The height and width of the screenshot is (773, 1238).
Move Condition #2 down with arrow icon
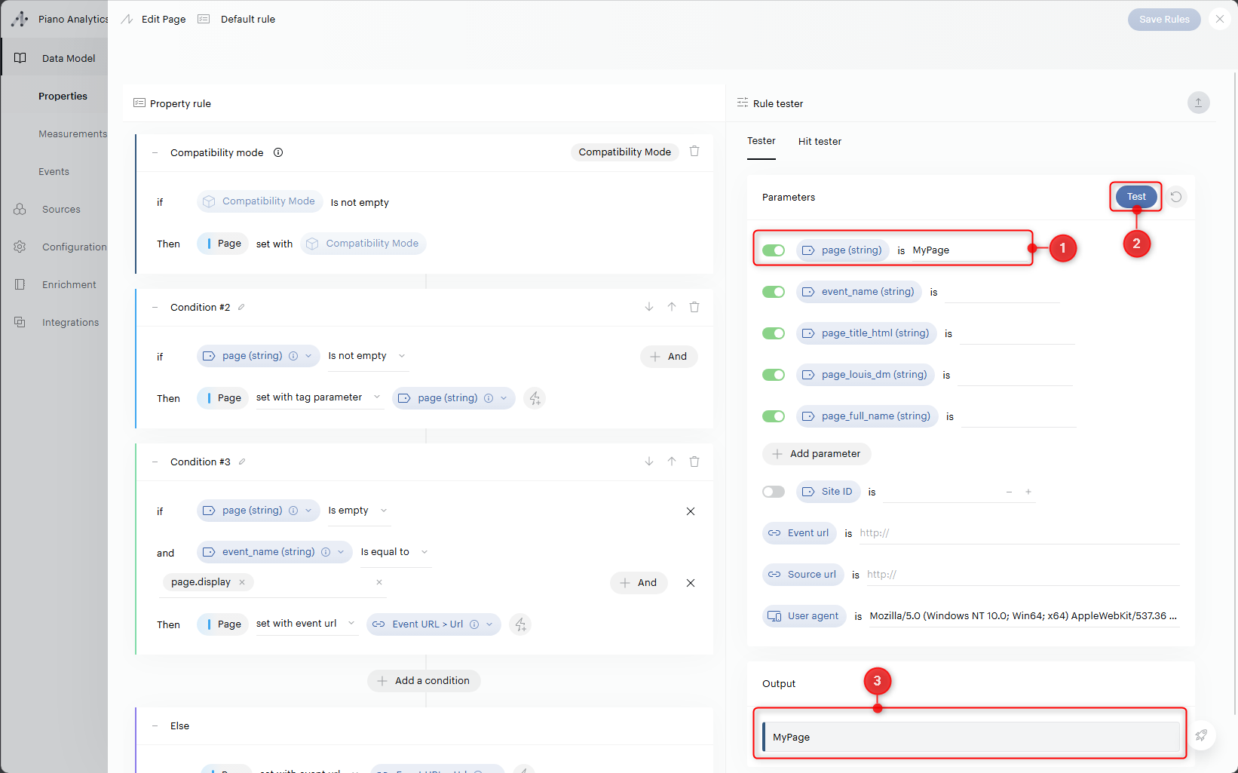click(x=649, y=307)
